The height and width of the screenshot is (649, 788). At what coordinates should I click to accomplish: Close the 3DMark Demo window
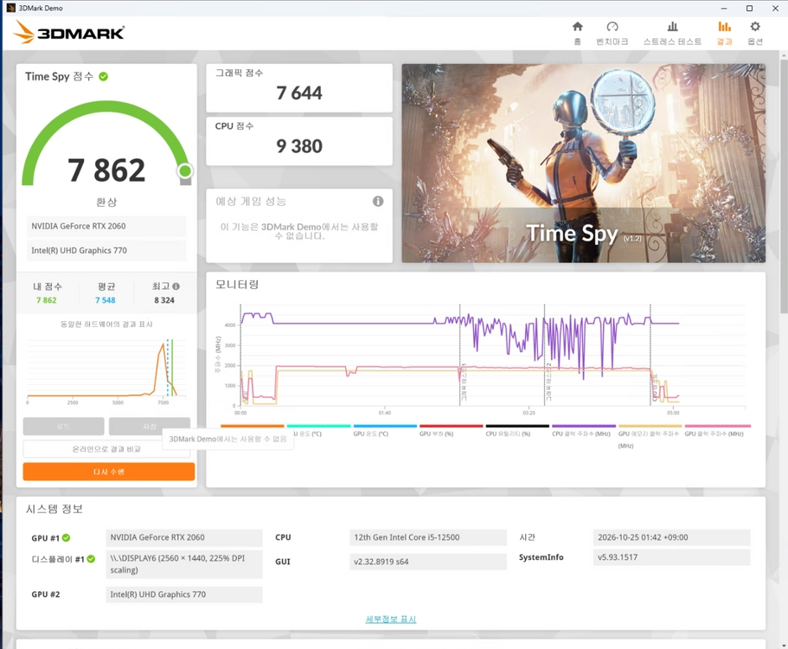coord(775,8)
